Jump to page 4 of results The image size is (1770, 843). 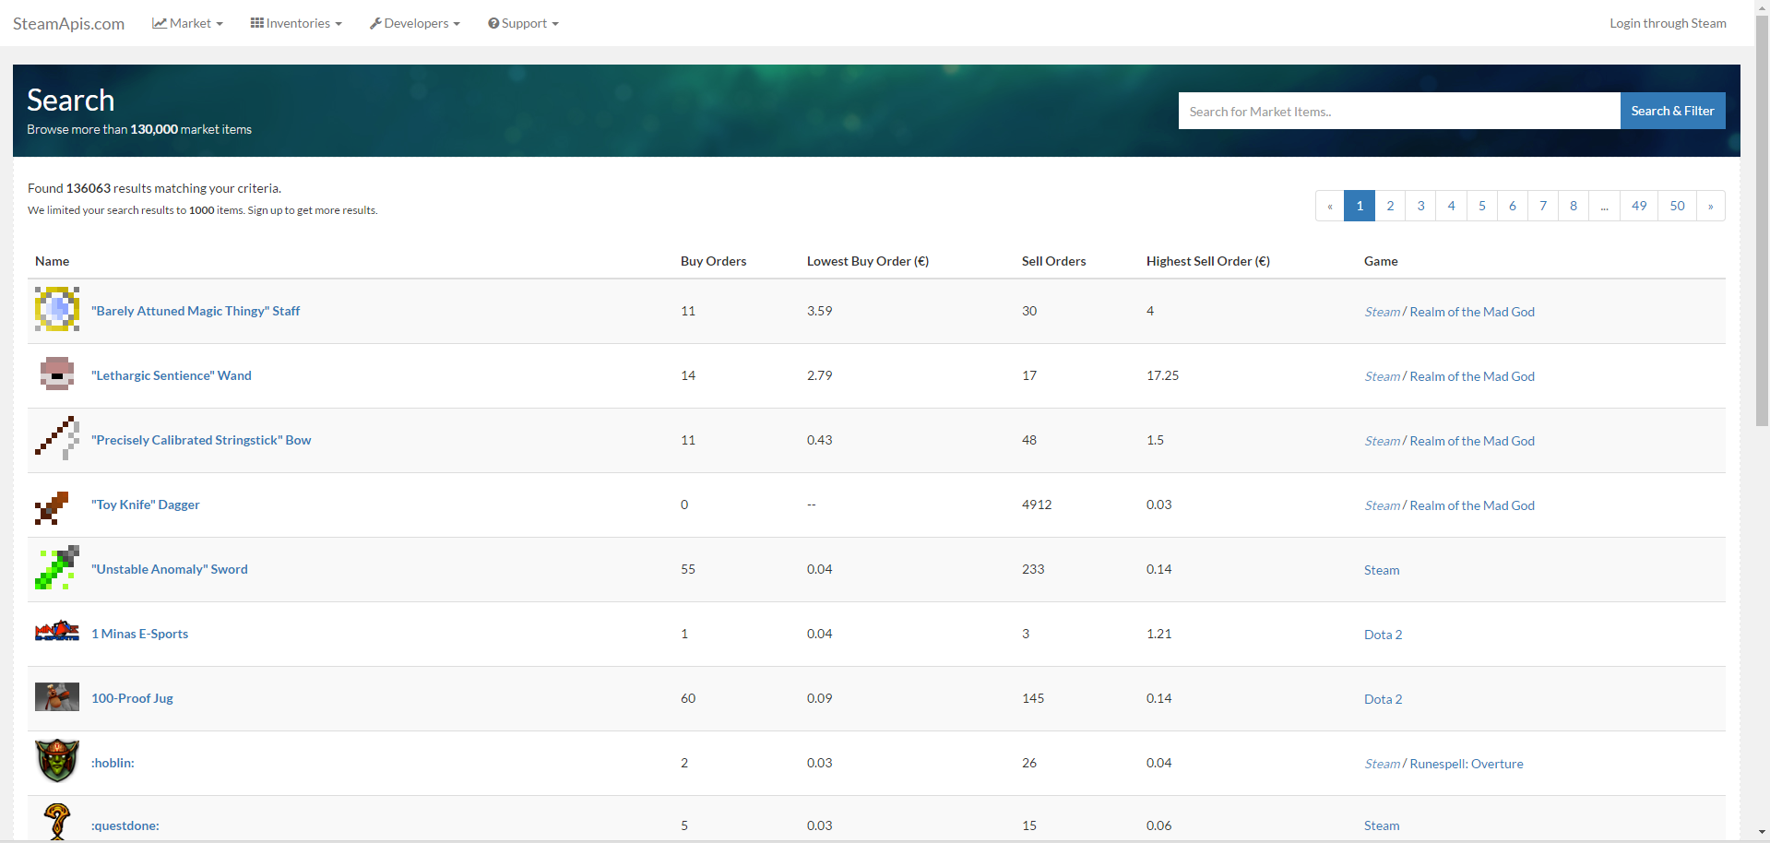point(1451,206)
